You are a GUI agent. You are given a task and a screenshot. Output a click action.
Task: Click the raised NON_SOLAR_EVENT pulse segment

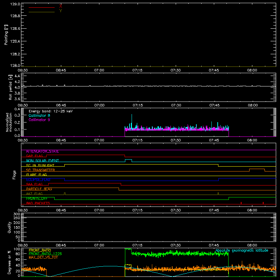point(128,160)
